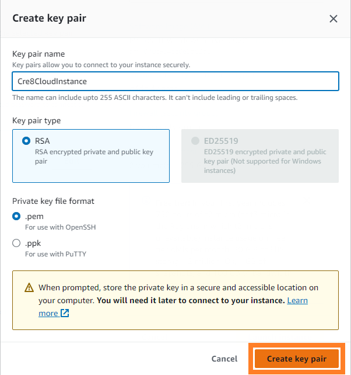
Task: Click the 'Key pair type' section label
Action: 37,121
